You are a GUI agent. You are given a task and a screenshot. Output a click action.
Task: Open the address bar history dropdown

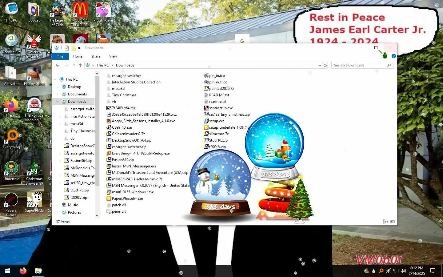tap(320, 65)
